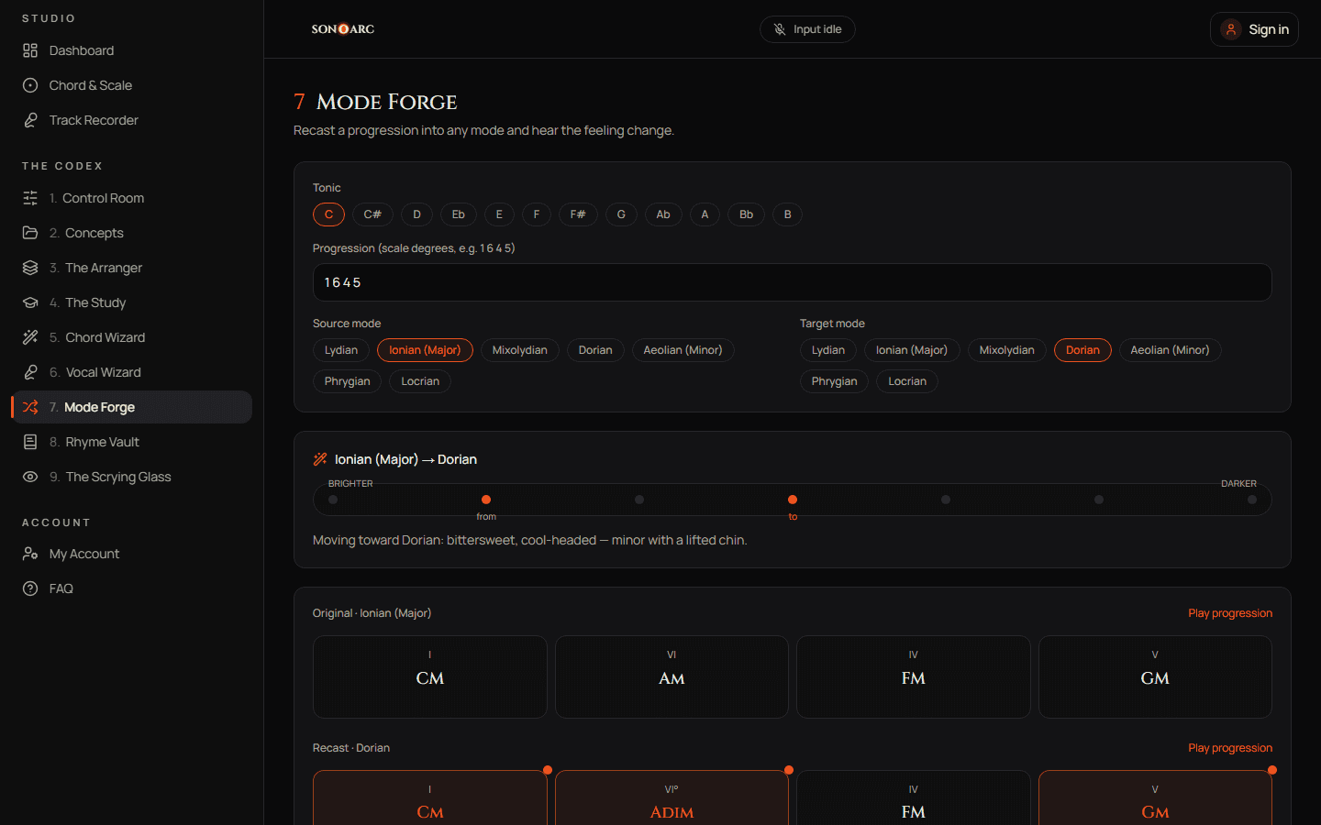Select Locrian source mode
Image resolution: width=1321 pixels, height=825 pixels.
pyautogui.click(x=420, y=381)
